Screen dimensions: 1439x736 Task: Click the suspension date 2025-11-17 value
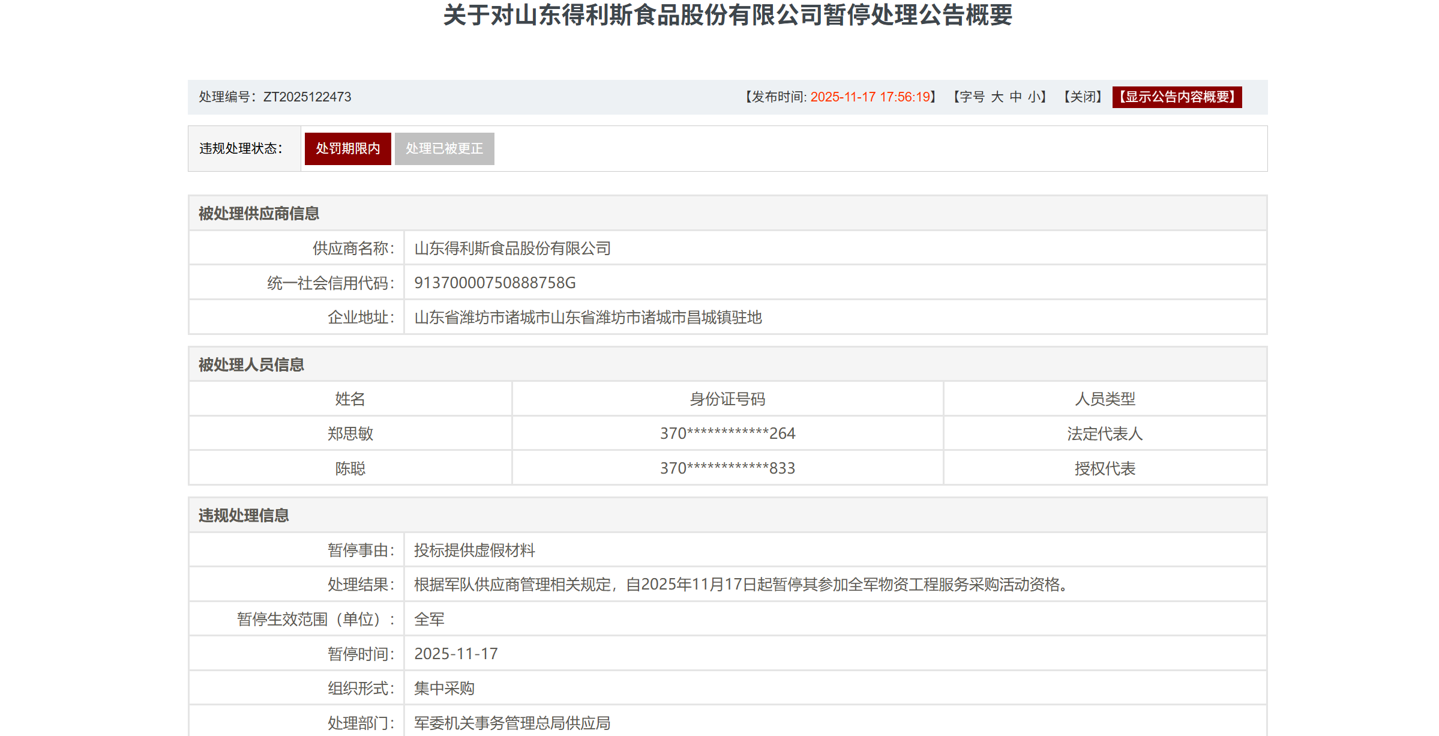coord(455,654)
